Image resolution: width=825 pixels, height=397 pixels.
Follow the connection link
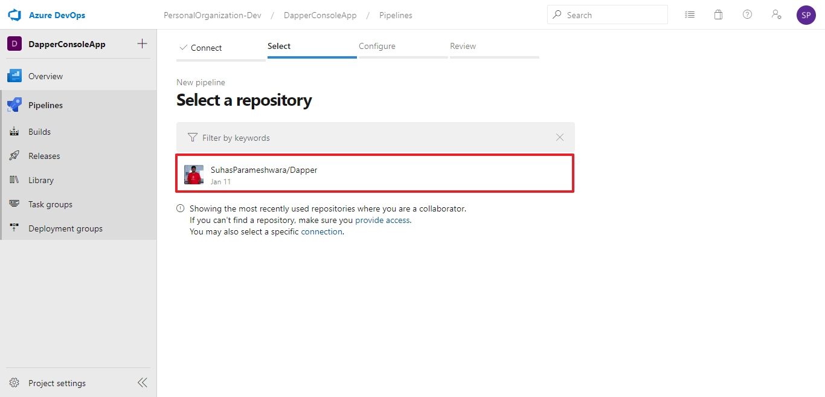click(322, 231)
